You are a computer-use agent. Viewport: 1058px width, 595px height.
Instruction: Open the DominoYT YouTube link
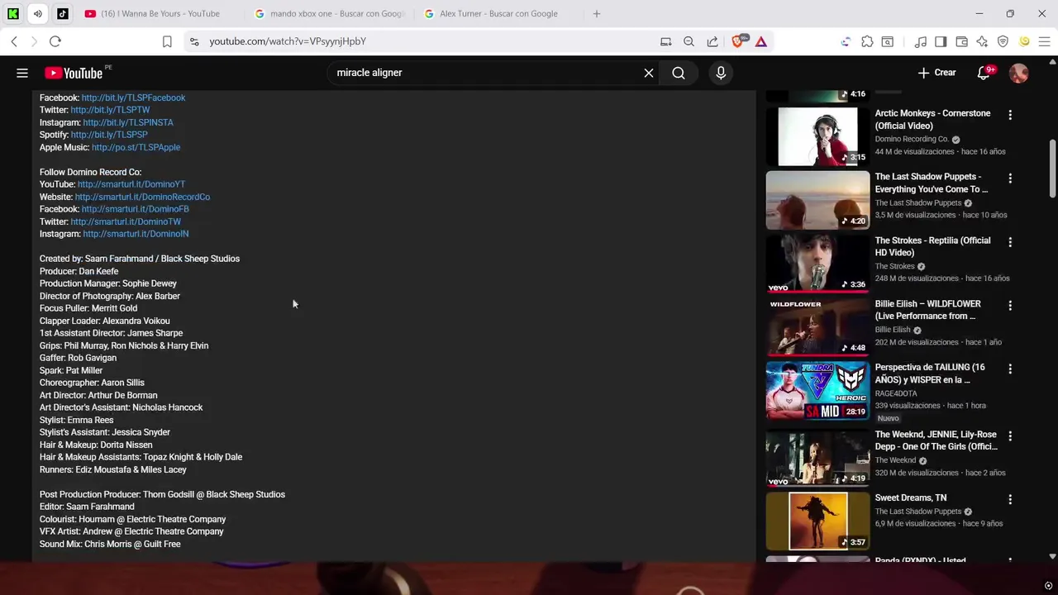click(x=131, y=184)
